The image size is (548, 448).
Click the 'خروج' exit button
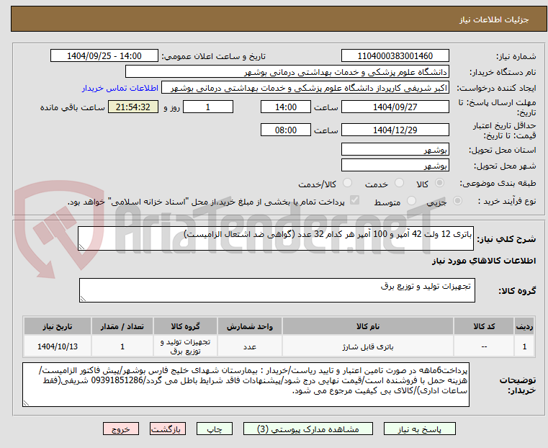click(x=121, y=429)
